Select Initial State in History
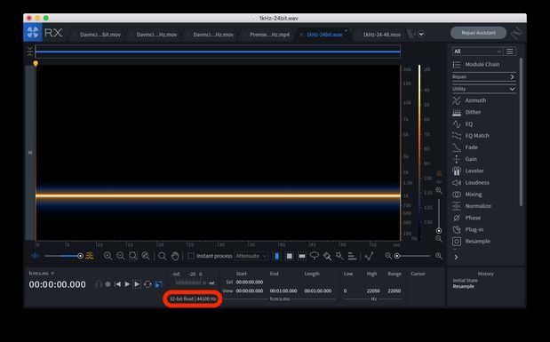 click(465, 281)
